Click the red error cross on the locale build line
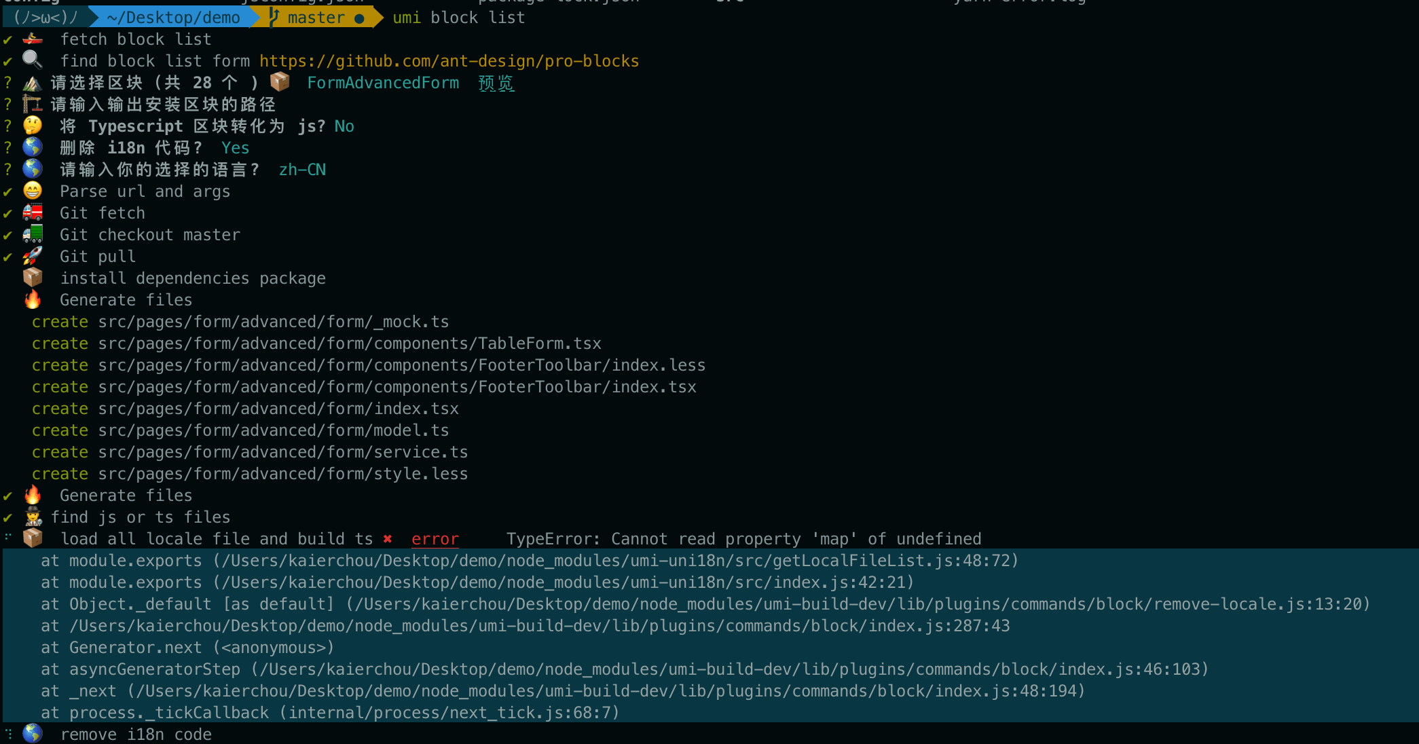 point(387,538)
